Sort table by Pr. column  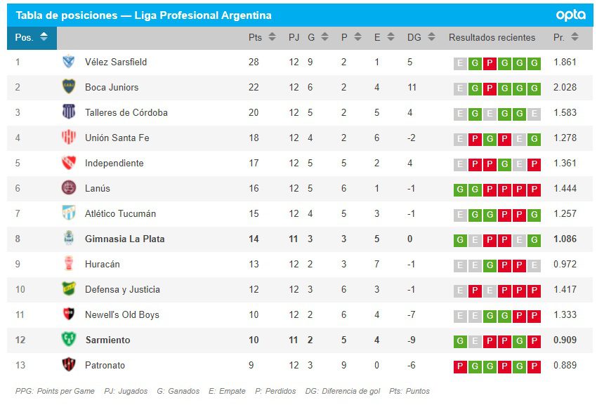(x=566, y=37)
